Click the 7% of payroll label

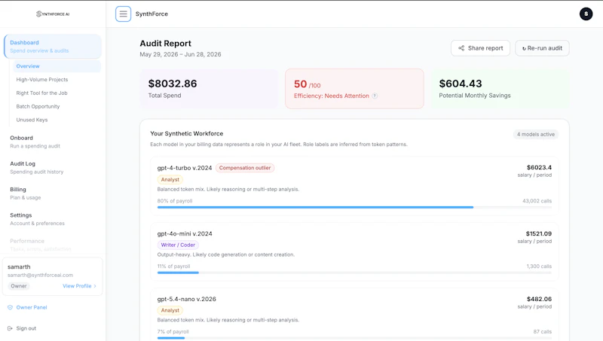pos(173,331)
